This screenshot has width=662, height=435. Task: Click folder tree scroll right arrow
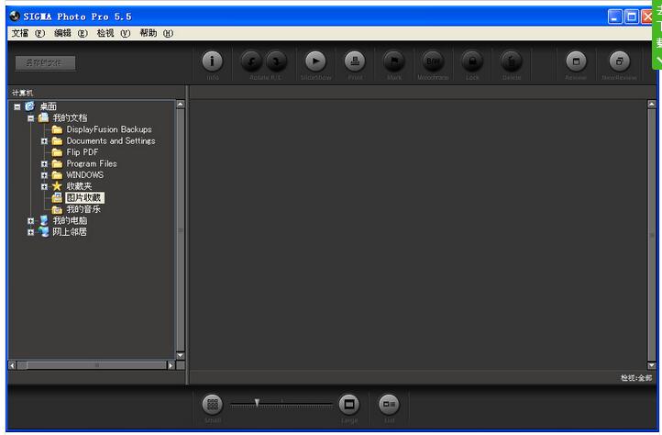coord(171,365)
